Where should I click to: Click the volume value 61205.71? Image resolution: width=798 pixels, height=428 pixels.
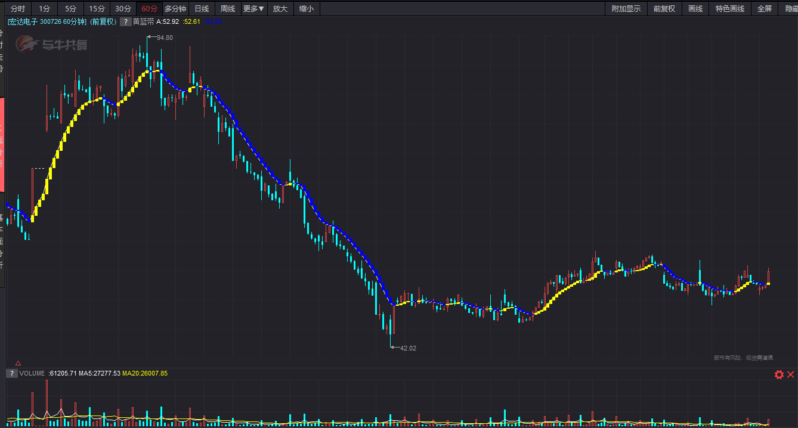(x=63, y=373)
